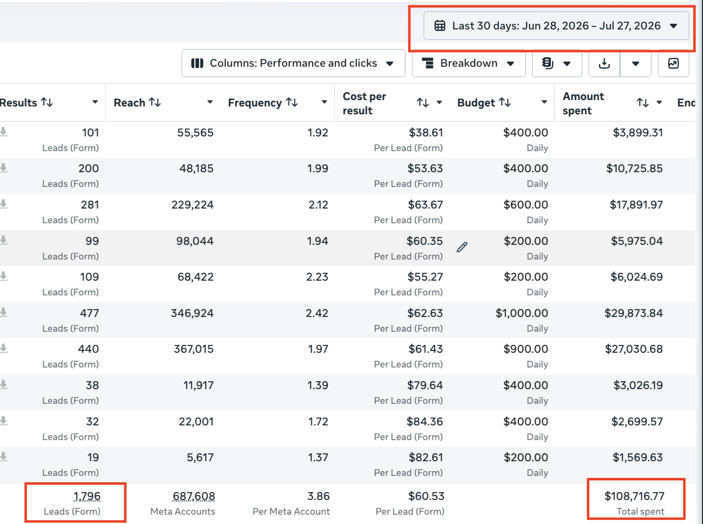Select the $108,716.77 total spent value
This screenshot has height=524, width=703.
[x=634, y=497]
